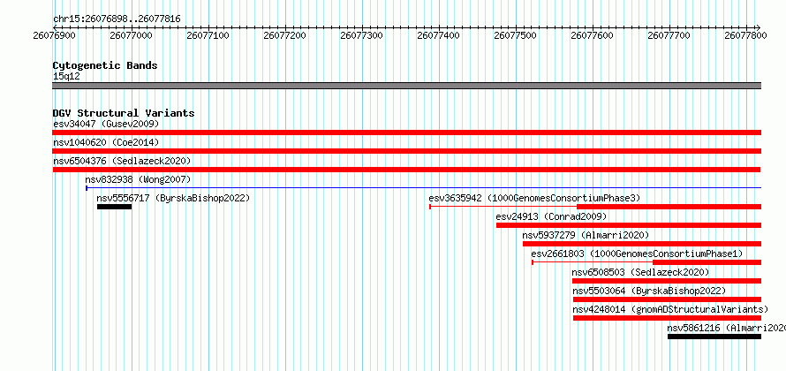Click the 26077500 ruler position
786x371 pixels.
[515, 35]
